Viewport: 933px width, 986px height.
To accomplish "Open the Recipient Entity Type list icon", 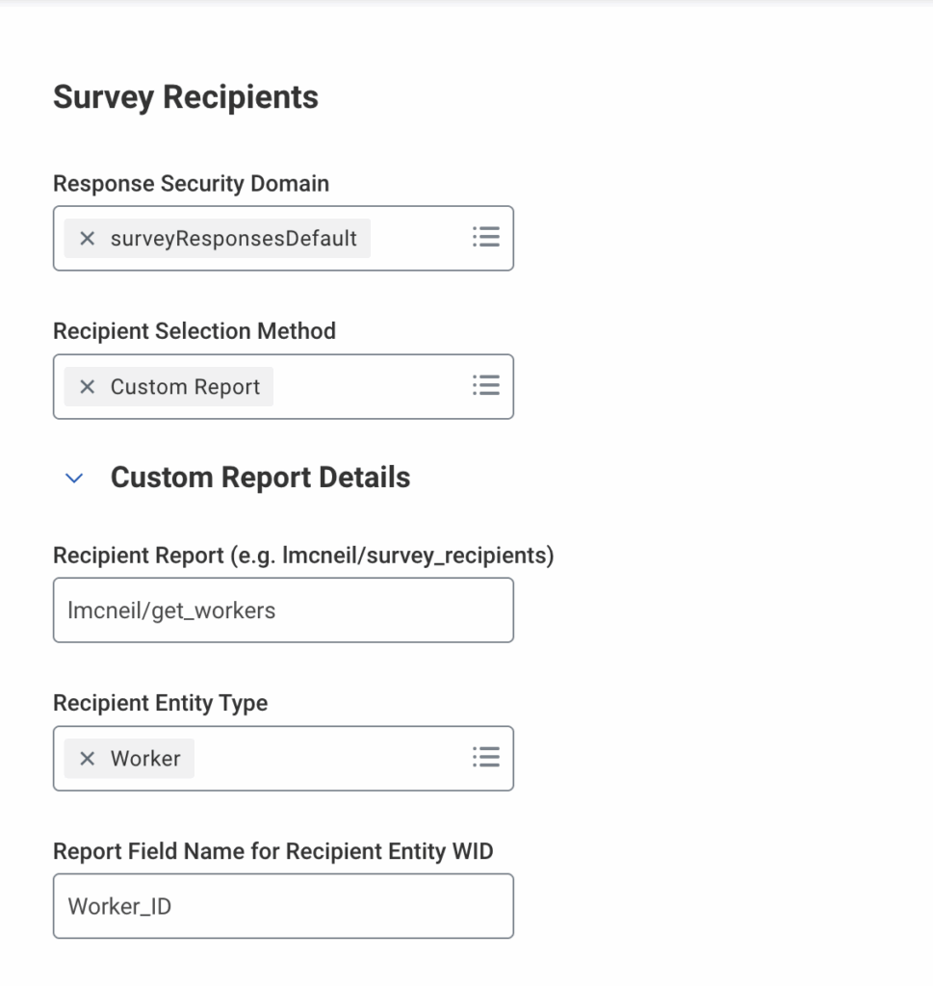I will click(486, 757).
